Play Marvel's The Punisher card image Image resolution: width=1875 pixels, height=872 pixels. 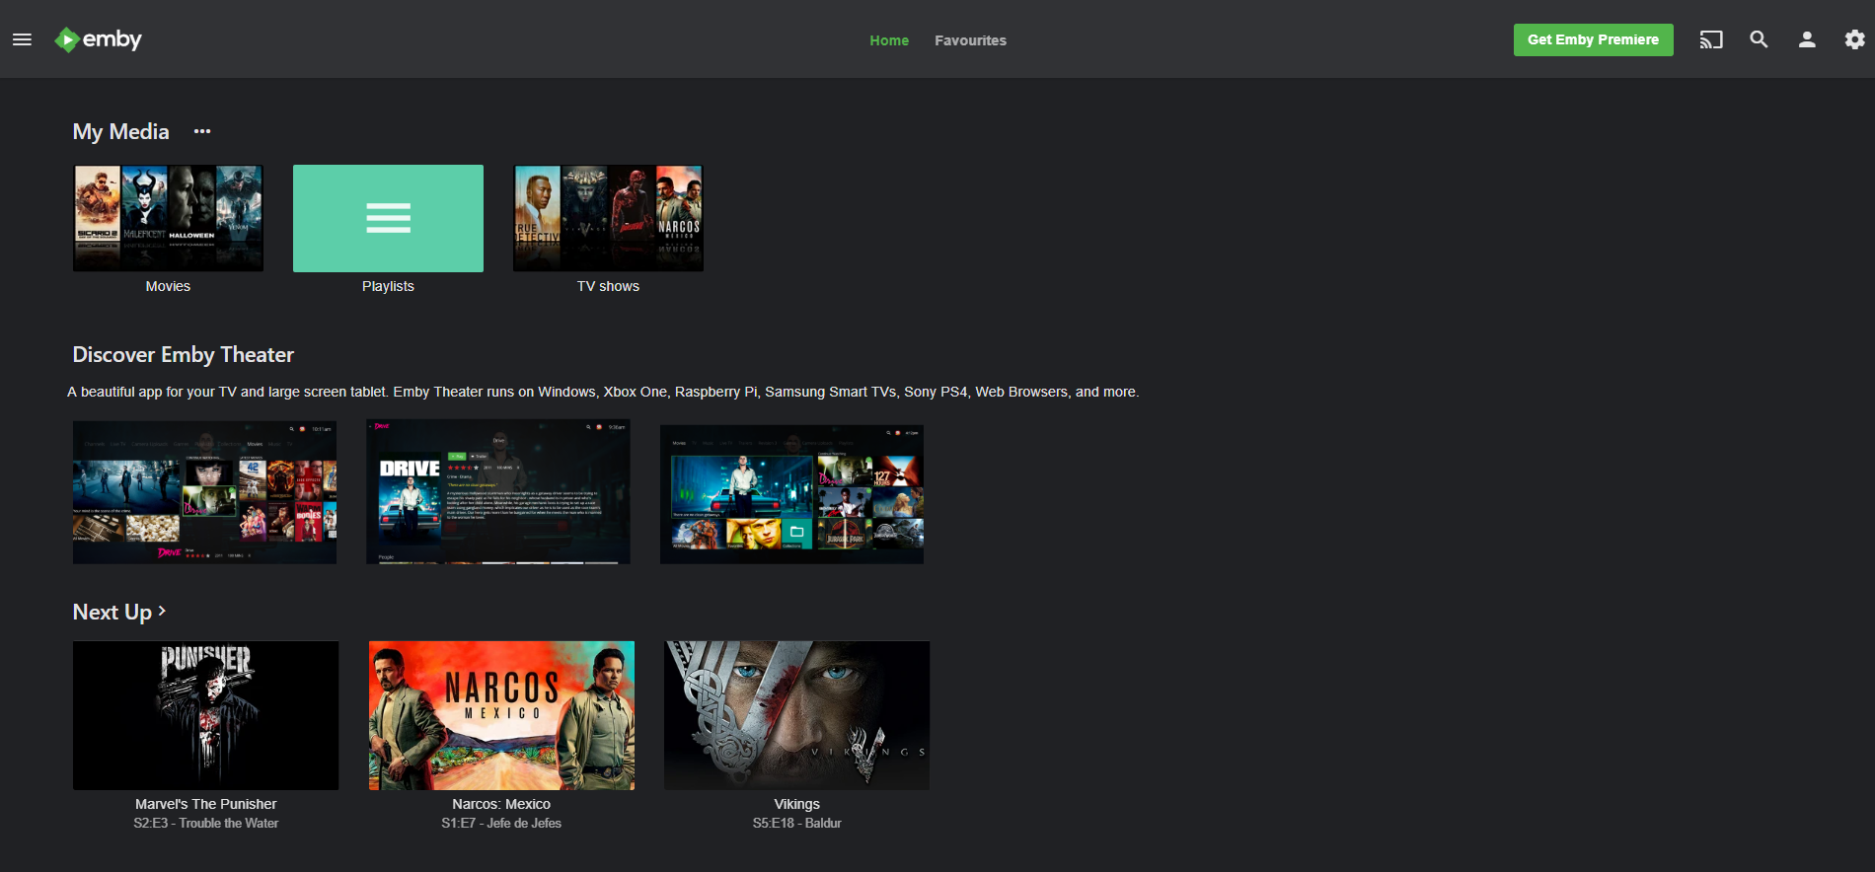(205, 715)
